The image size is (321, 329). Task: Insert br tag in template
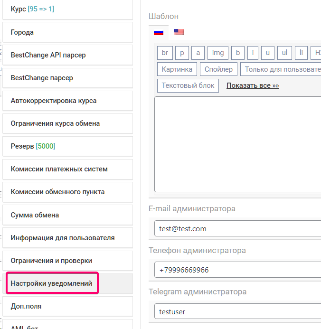[x=164, y=53]
